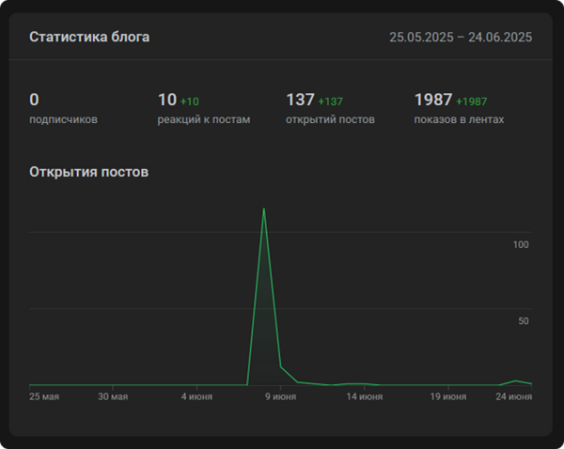Image resolution: width=564 pixels, height=449 pixels.
Task: Select the 0 подписчиков statistic
Action: [x=63, y=109]
